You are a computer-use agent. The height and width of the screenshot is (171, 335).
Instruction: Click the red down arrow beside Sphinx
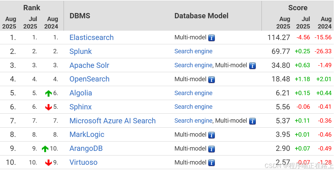click(x=48, y=107)
